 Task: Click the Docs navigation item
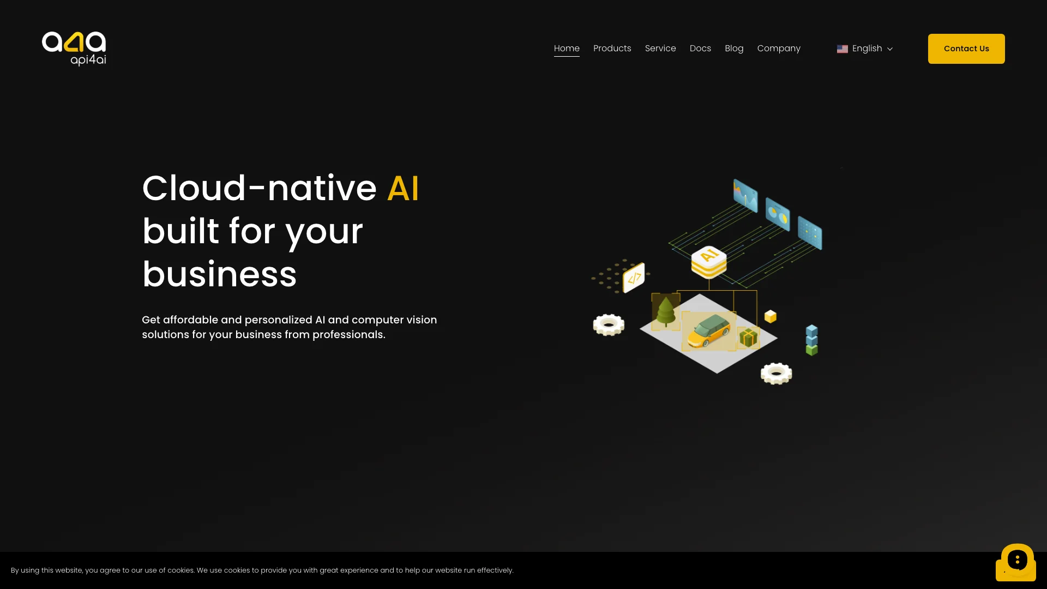coord(700,48)
